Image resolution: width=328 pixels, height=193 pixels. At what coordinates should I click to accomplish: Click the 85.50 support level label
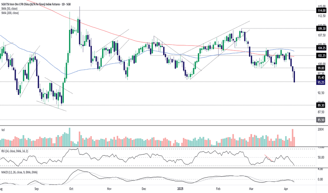pos(321,120)
